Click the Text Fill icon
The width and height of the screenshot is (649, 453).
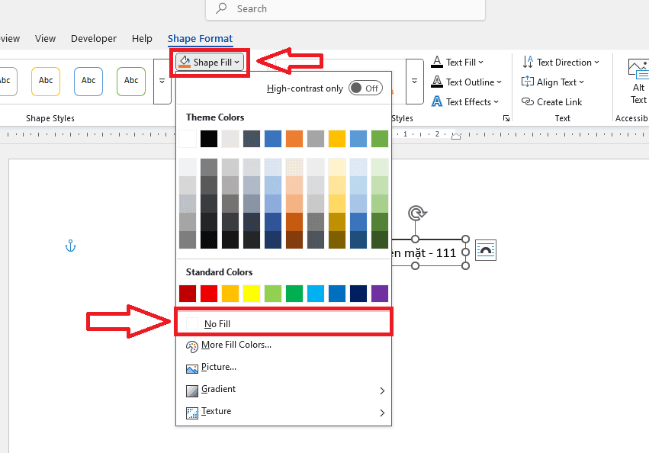coord(437,62)
